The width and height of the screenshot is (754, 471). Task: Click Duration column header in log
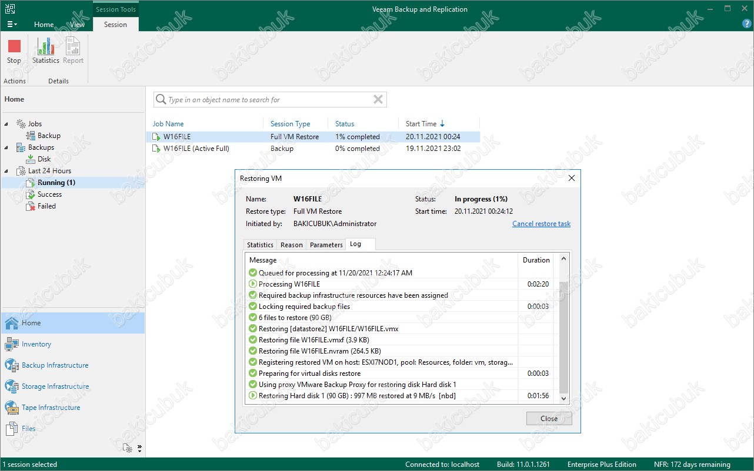[x=536, y=260]
